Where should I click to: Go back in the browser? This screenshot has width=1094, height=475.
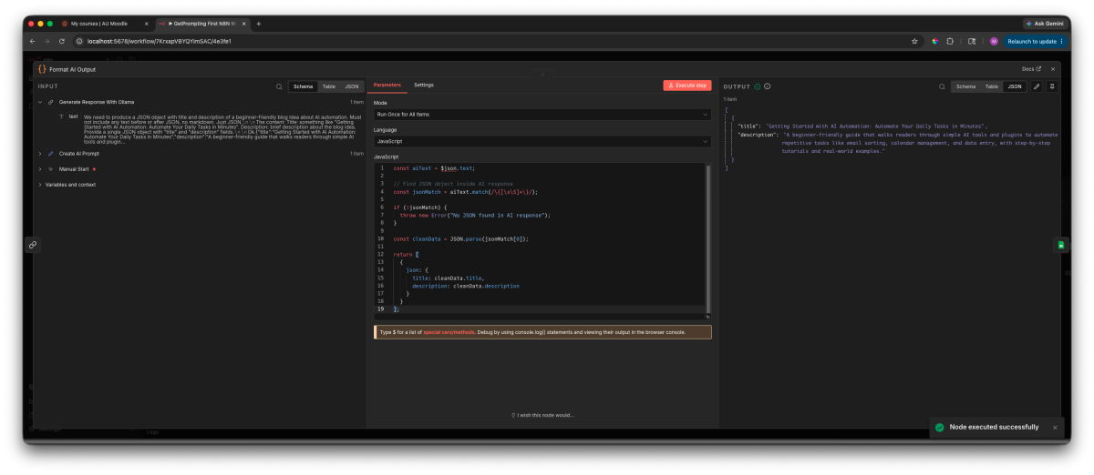[33, 41]
